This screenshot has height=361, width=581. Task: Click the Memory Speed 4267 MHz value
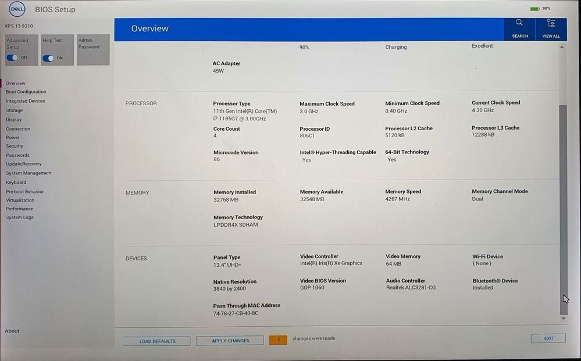click(x=397, y=199)
